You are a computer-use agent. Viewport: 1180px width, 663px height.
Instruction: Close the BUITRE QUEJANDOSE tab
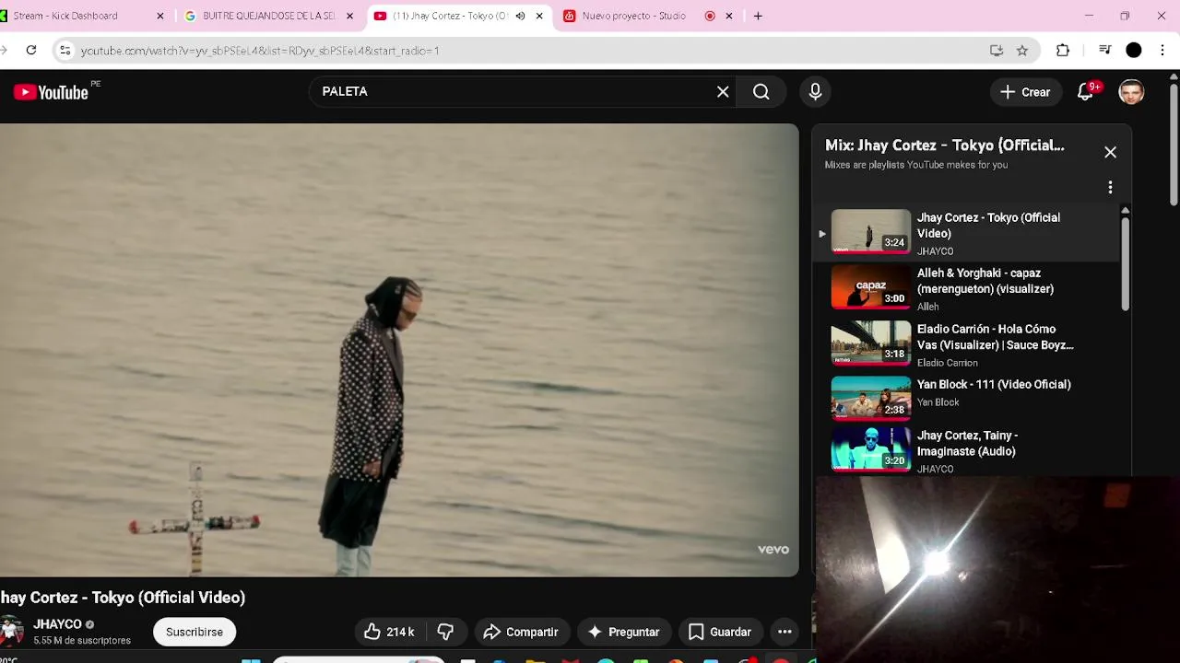click(349, 16)
